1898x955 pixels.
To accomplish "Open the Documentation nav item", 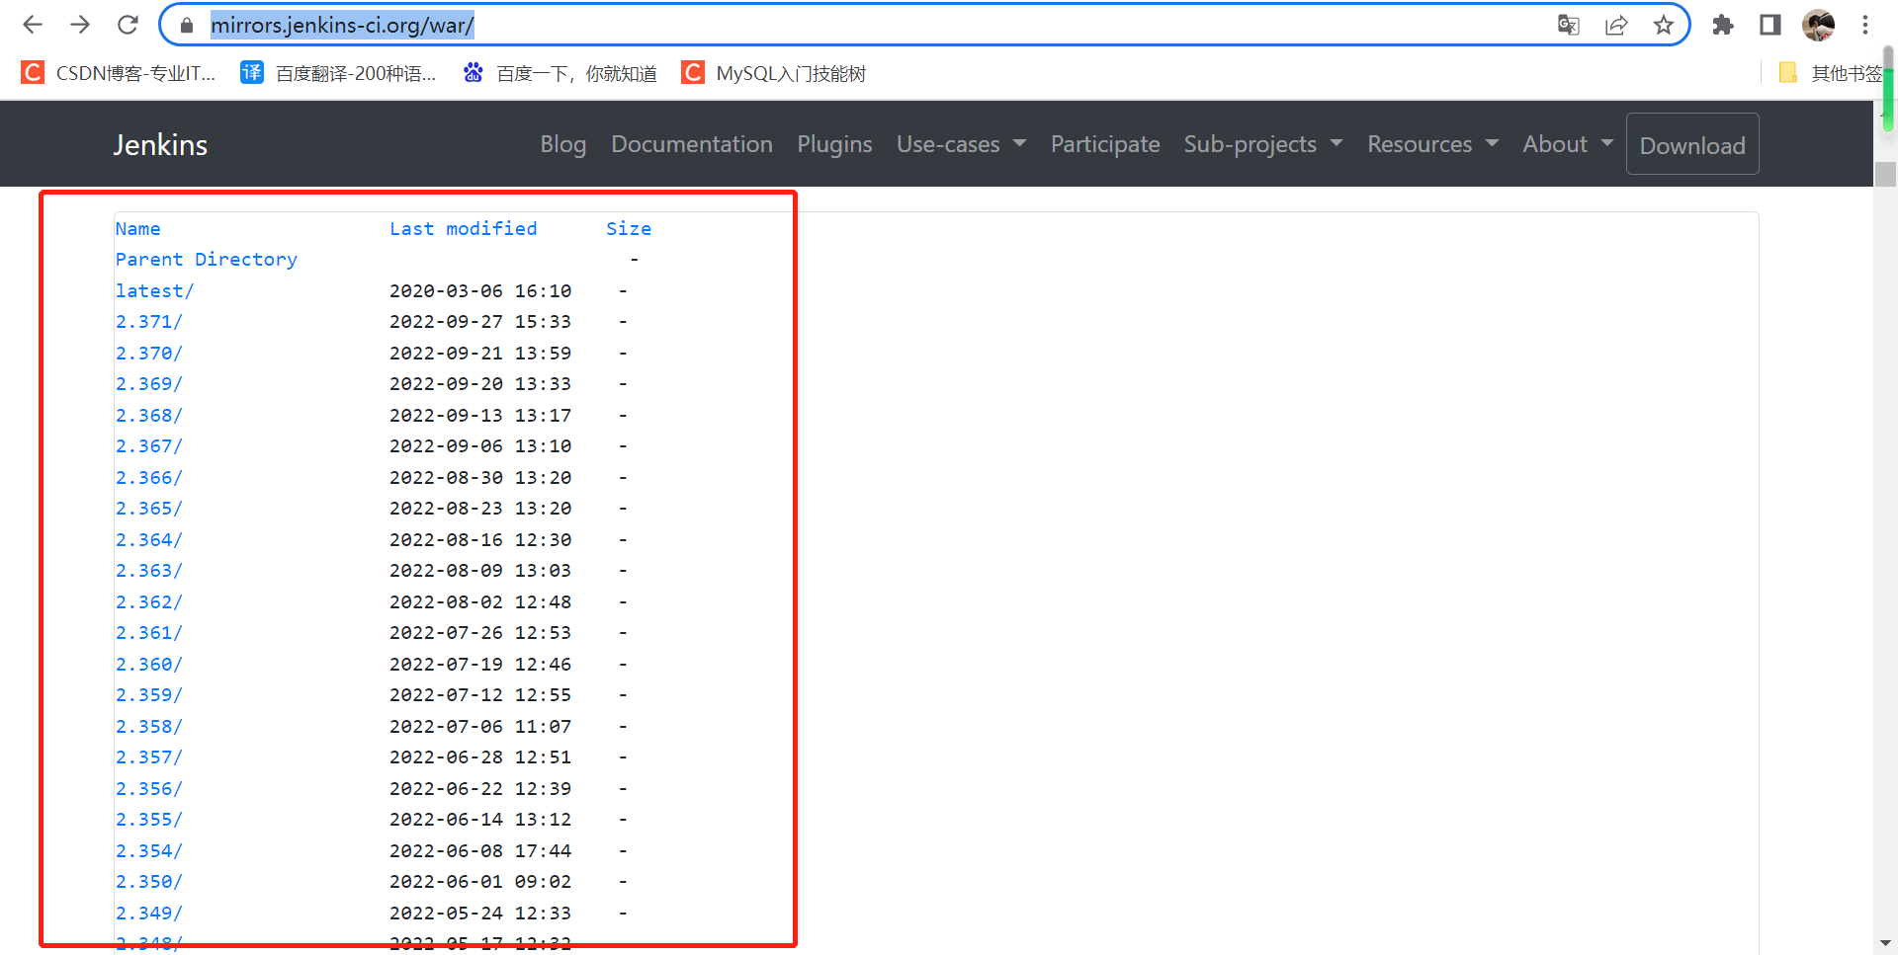I will tap(691, 144).
